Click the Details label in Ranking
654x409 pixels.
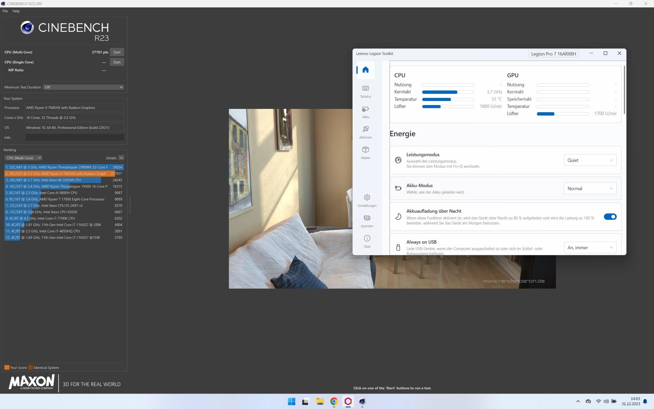[x=111, y=158]
